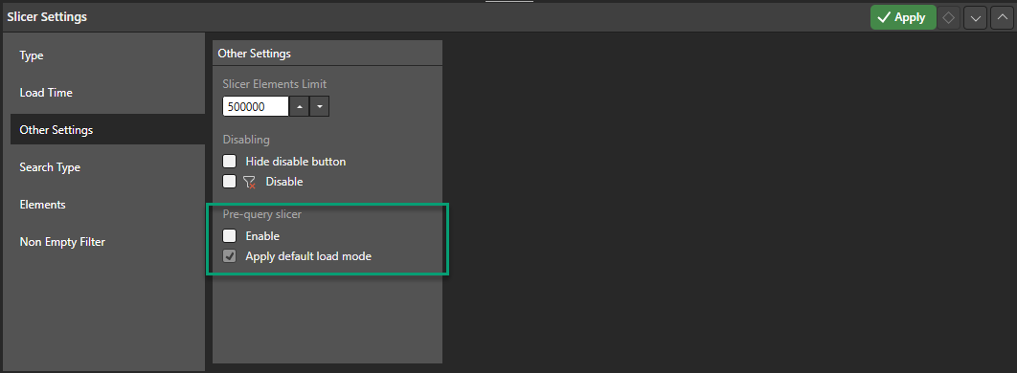Increase the Slicer Elements Limit with up arrow
This screenshot has width=1017, height=373.
299,106
